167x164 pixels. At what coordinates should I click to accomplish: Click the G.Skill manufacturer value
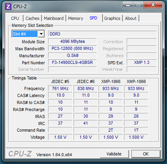(72, 55)
